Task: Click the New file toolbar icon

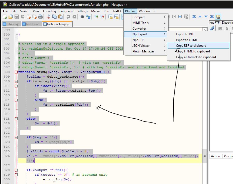Action: (x=5, y=17)
